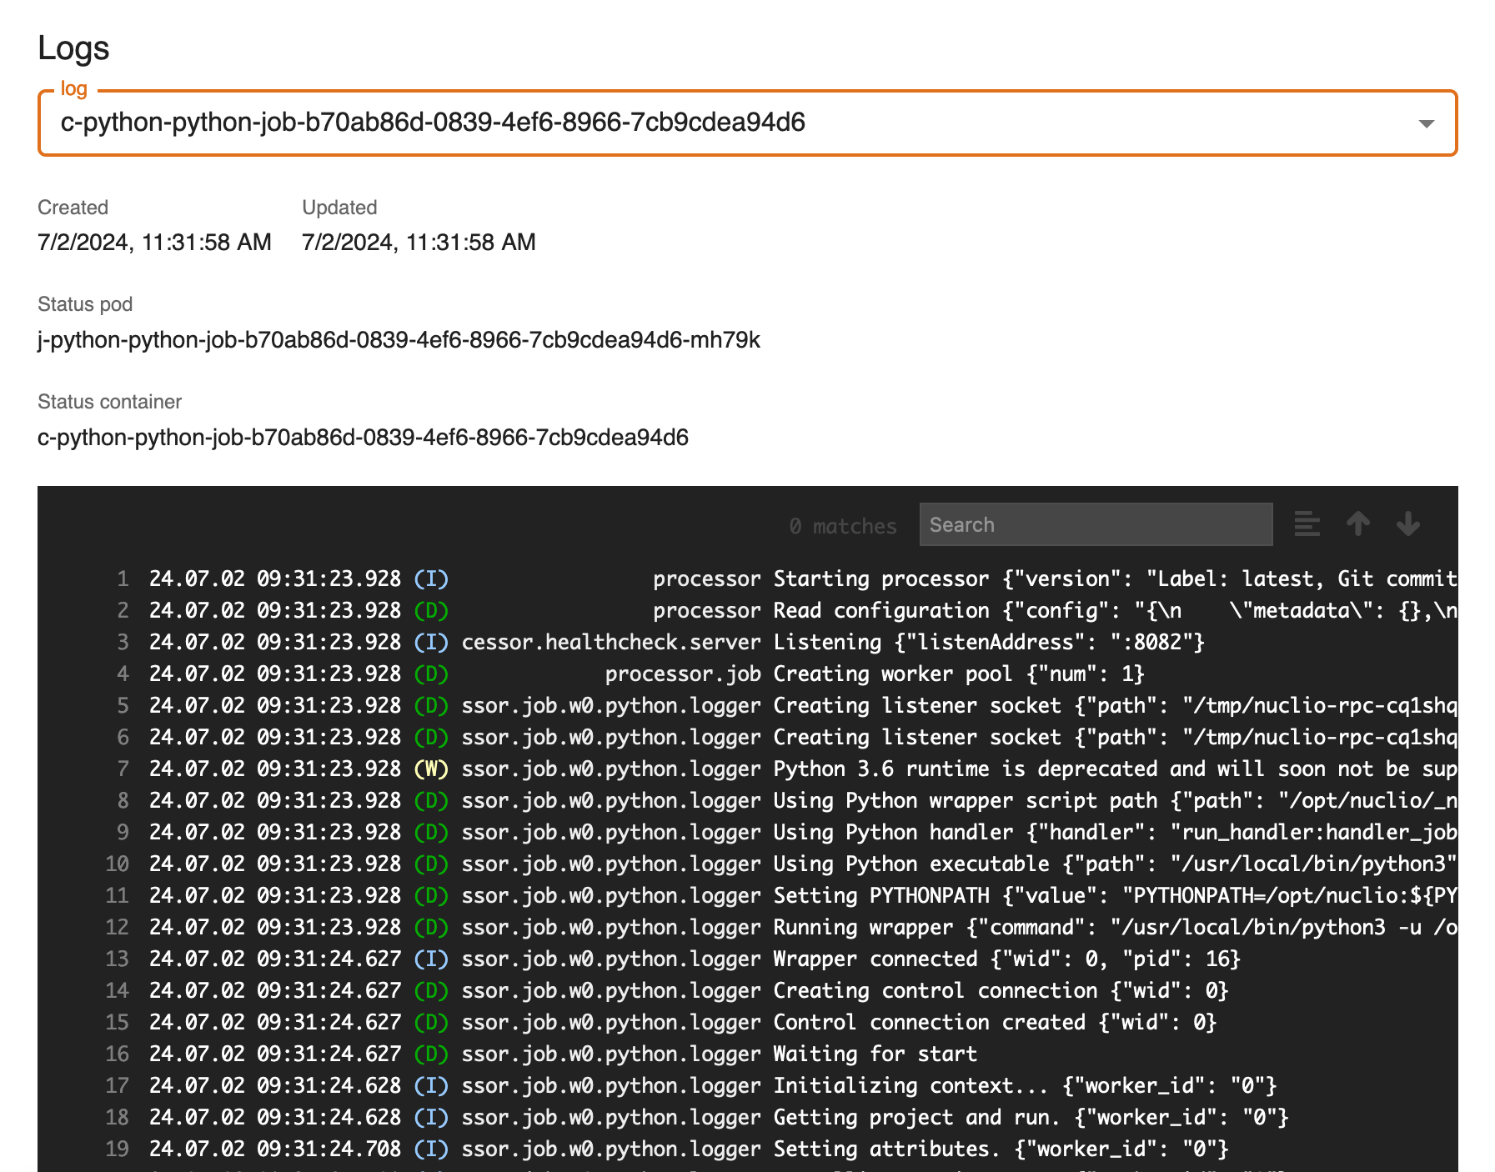Image resolution: width=1495 pixels, height=1172 pixels.
Task: Click line number 10 in the log gutter
Action: point(117,864)
